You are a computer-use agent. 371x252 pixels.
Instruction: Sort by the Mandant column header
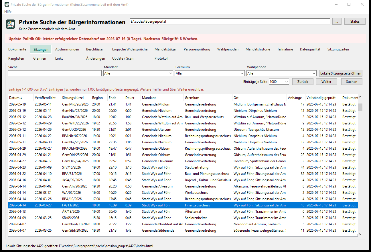click(x=162, y=98)
